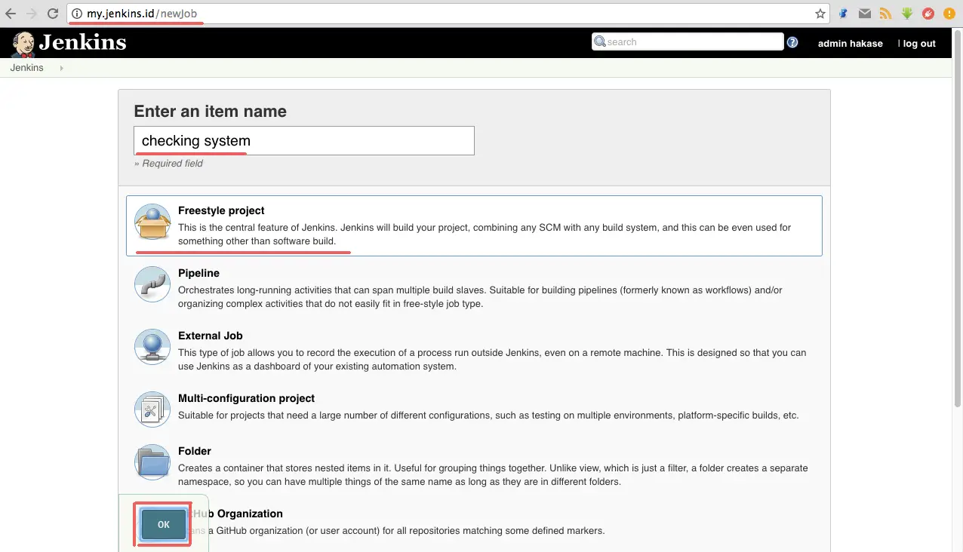Open the admin hakase user link
This screenshot has height=552, width=963.
851,44
